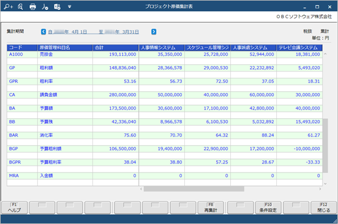This screenshot has height=224, width=338.
Task: Click the F8 再集計 button
Action: 211,207
